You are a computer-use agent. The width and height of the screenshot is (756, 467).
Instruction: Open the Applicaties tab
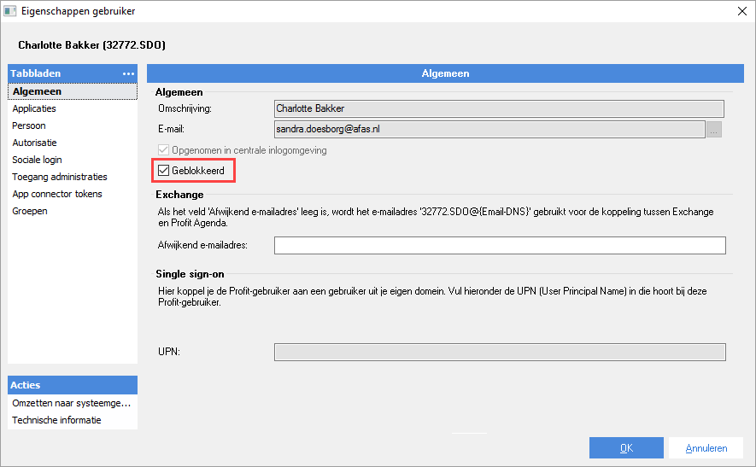[34, 108]
